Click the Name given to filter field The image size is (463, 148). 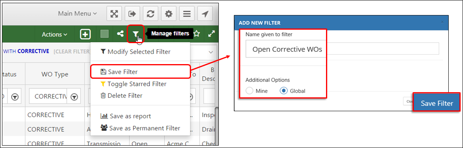pyautogui.click(x=342, y=49)
